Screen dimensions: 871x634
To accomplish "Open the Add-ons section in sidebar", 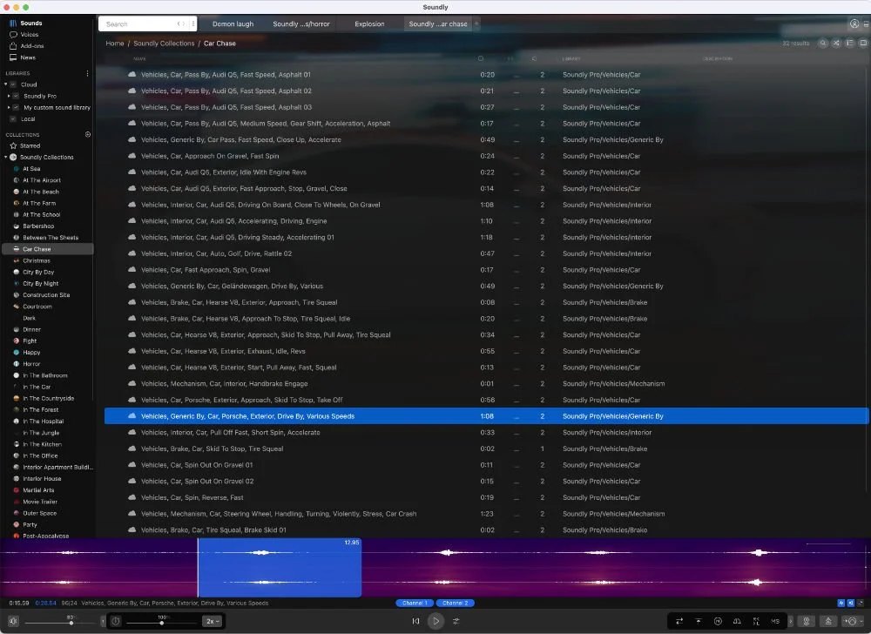I will (27, 46).
